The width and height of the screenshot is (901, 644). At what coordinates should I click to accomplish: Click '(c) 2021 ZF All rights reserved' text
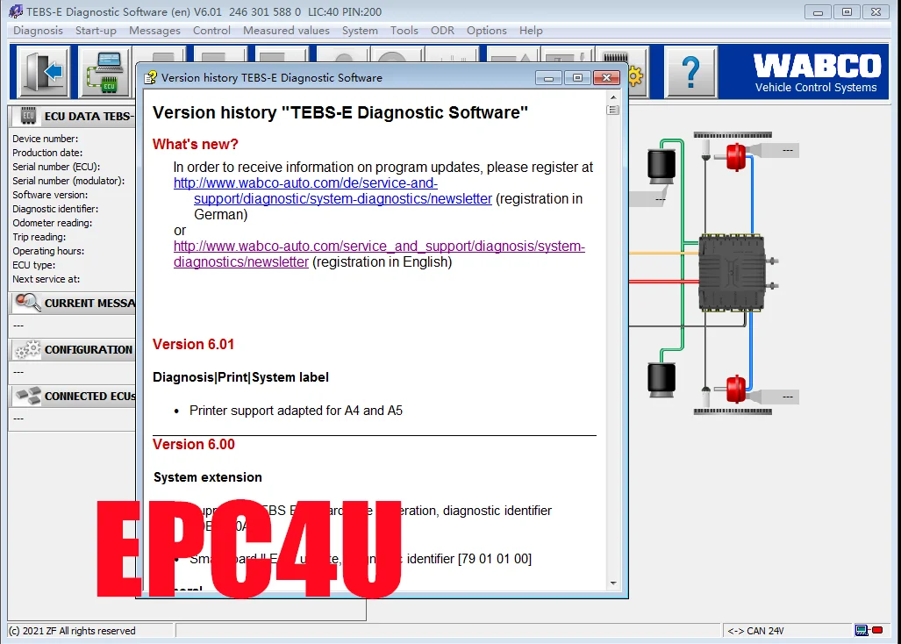pyautogui.click(x=73, y=631)
